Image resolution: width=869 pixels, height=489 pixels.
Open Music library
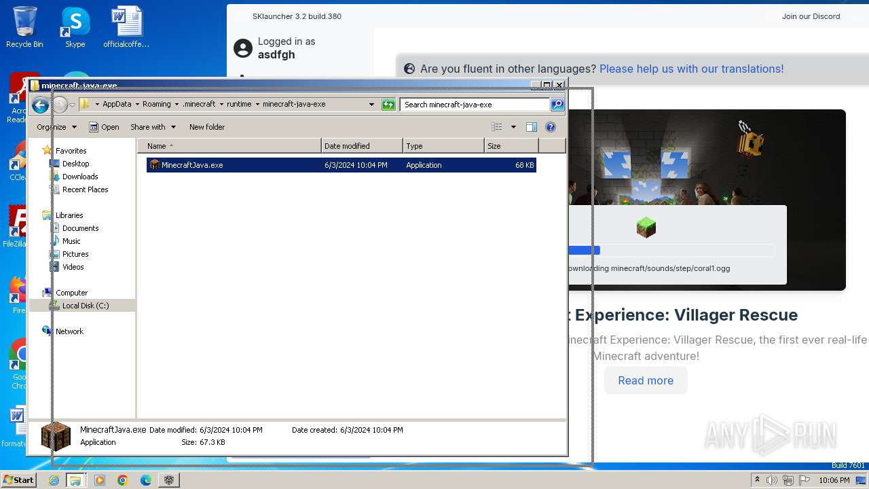coord(71,241)
